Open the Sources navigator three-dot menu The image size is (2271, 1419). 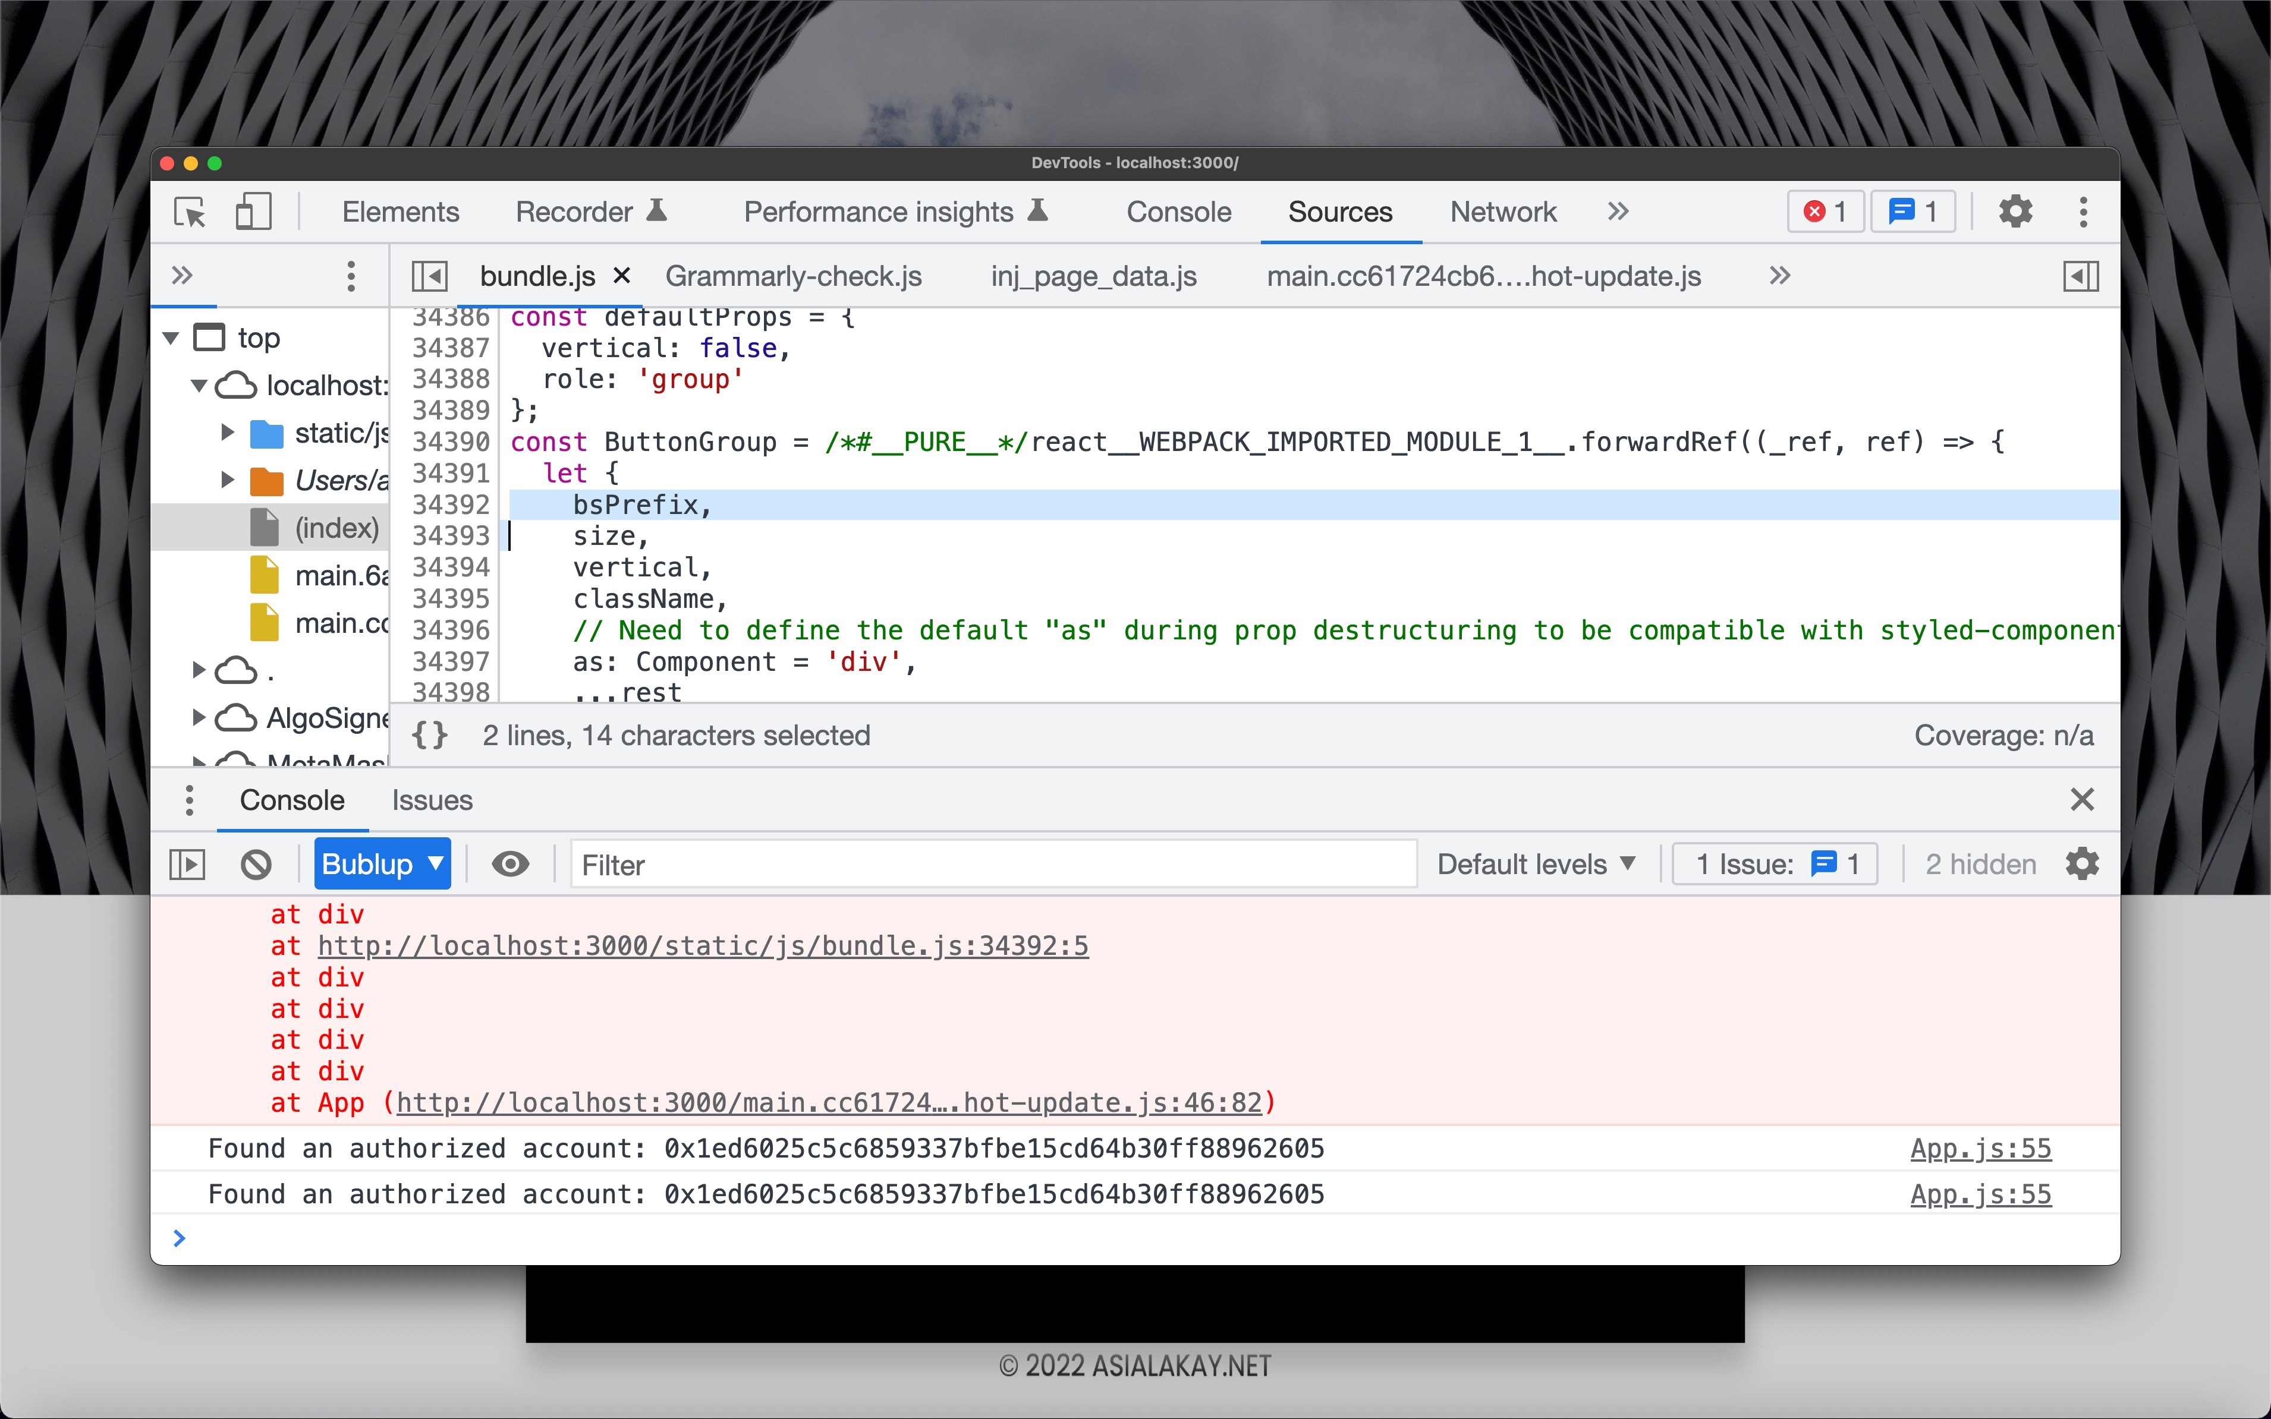tap(351, 276)
